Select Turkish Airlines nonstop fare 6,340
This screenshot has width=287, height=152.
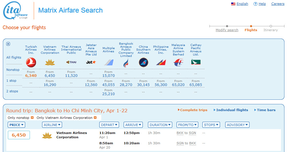31,75
